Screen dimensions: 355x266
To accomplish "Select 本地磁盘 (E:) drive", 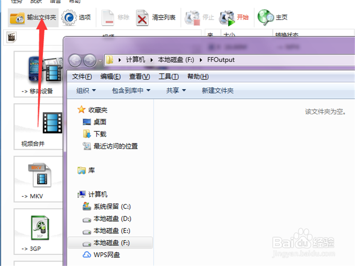I will [106, 231].
